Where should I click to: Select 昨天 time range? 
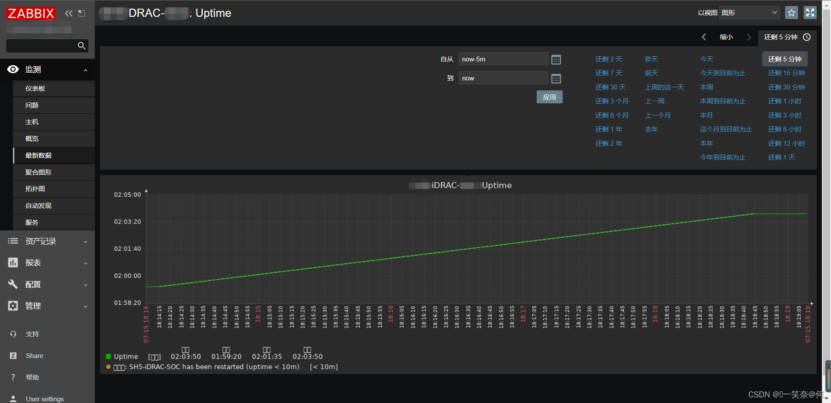tap(651, 59)
